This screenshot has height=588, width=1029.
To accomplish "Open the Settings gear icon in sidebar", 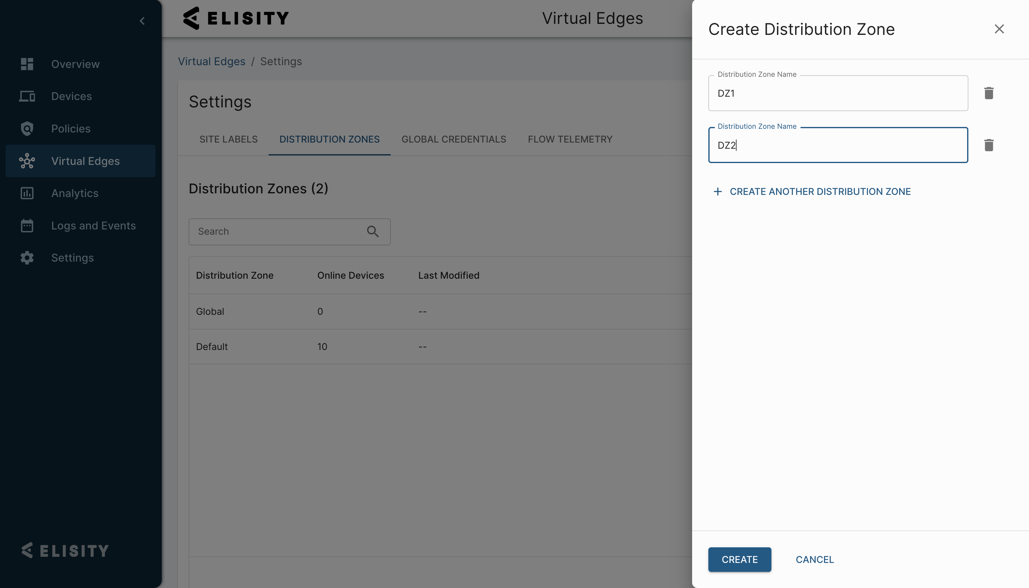I will point(27,258).
